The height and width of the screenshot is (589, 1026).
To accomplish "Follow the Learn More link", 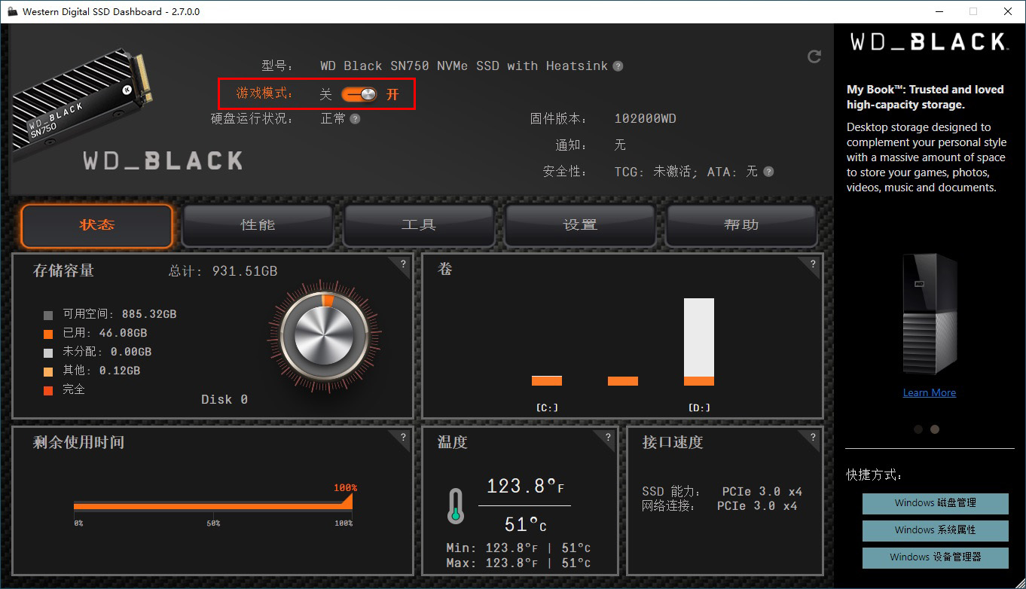I will click(930, 392).
